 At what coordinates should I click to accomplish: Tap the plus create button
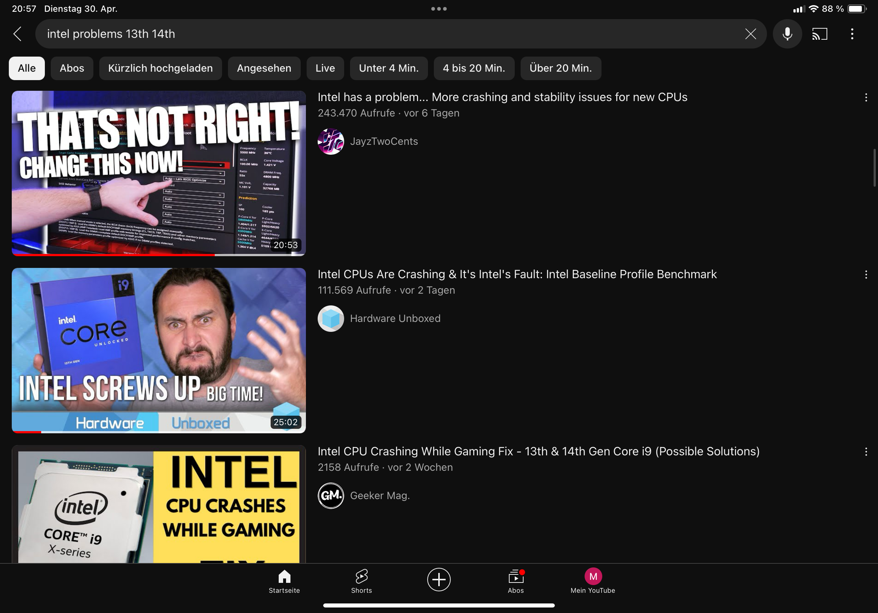[x=439, y=579]
